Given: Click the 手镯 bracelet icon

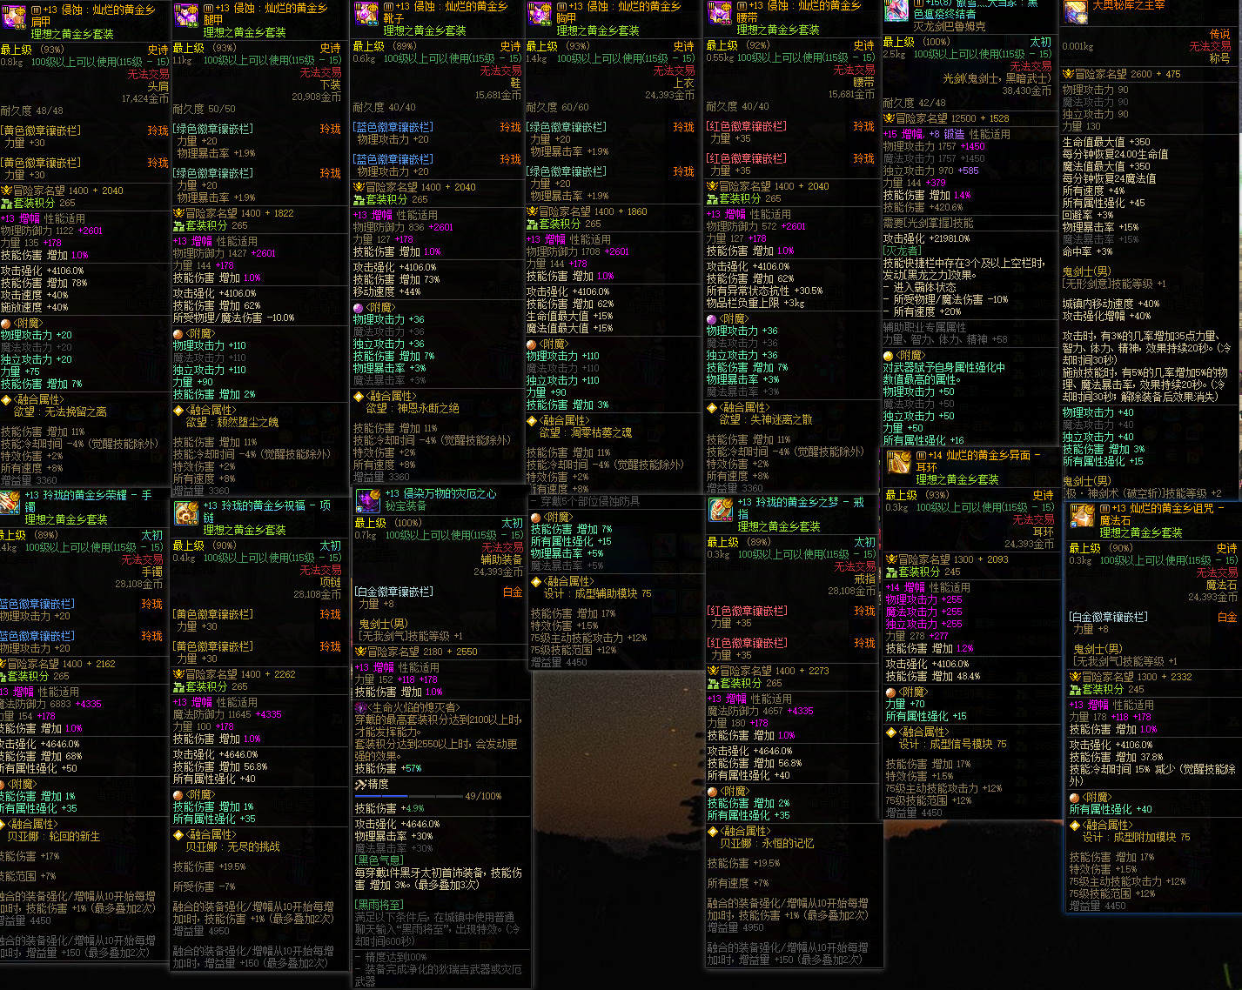Looking at the screenshot, I should pyautogui.click(x=10, y=502).
